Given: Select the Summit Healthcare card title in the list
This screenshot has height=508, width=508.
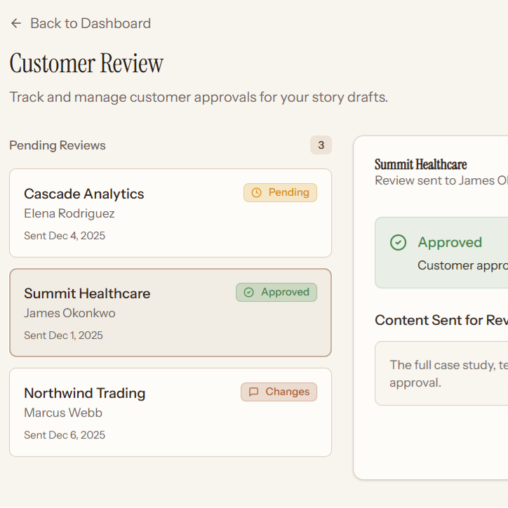Looking at the screenshot, I should pos(87,293).
